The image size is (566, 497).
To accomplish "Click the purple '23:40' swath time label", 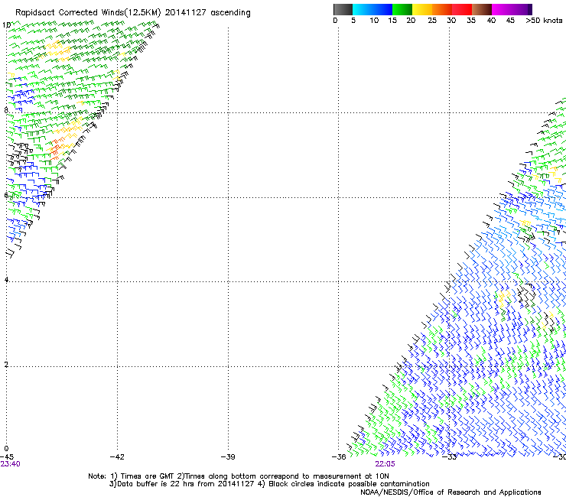I will point(10,464).
